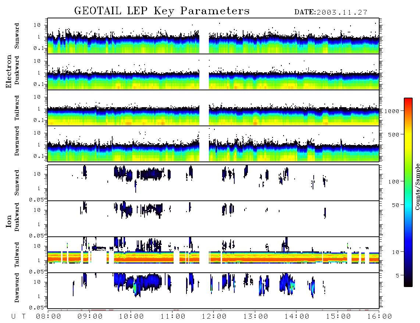Select the Ion 'Sunward' panel label

click(x=17, y=183)
